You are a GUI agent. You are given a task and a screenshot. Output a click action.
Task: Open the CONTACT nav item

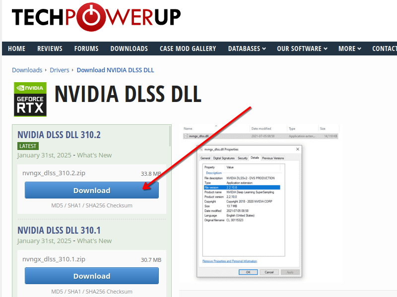click(x=384, y=49)
